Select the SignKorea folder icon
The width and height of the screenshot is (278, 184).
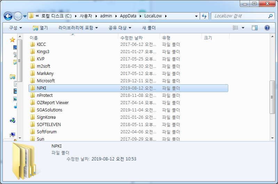pyautogui.click(x=32, y=117)
